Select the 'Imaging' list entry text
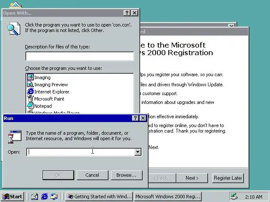The image size is (270, 202). tap(42, 77)
